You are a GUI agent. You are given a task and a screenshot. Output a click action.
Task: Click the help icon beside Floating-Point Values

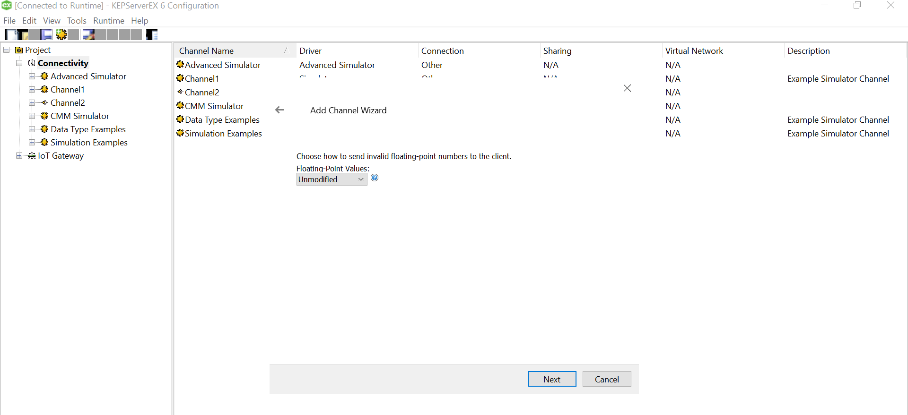coord(375,178)
